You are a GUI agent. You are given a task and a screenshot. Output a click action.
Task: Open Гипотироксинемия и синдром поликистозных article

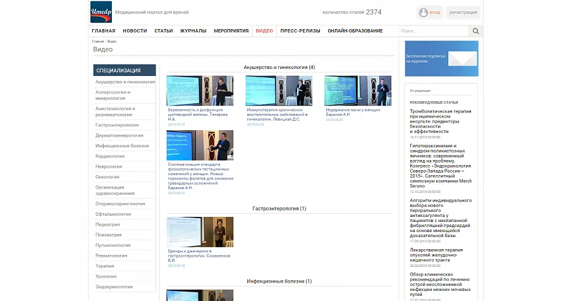coord(441,166)
